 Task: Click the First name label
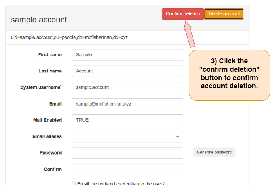(x=50, y=55)
